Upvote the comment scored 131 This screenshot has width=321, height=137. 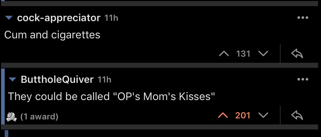pos(224,54)
